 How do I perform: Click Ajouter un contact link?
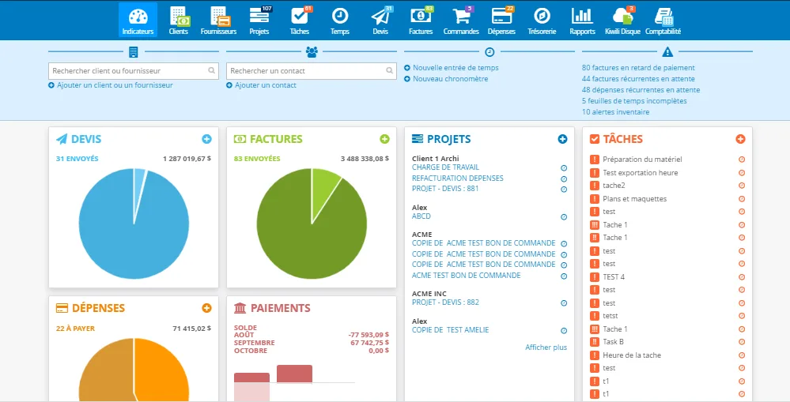point(266,85)
